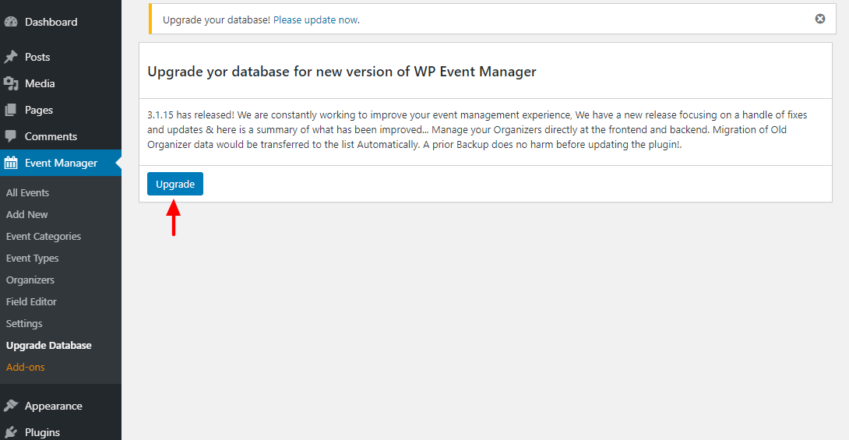
Task: Click the Posts pushpin icon
Action: pos(11,57)
